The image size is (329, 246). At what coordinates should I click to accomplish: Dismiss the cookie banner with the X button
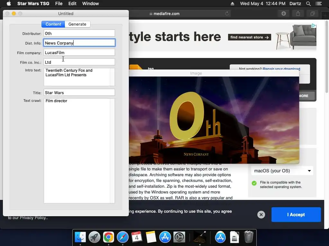pyautogui.click(x=261, y=215)
